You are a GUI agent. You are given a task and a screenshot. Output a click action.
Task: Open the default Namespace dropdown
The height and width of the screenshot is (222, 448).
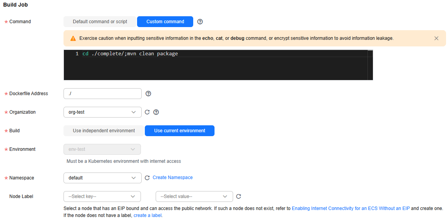[103, 178]
